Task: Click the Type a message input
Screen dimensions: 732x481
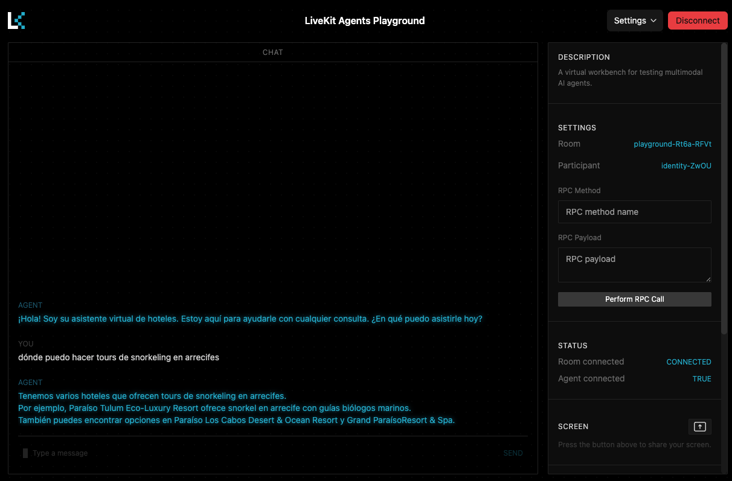Action: pos(260,453)
